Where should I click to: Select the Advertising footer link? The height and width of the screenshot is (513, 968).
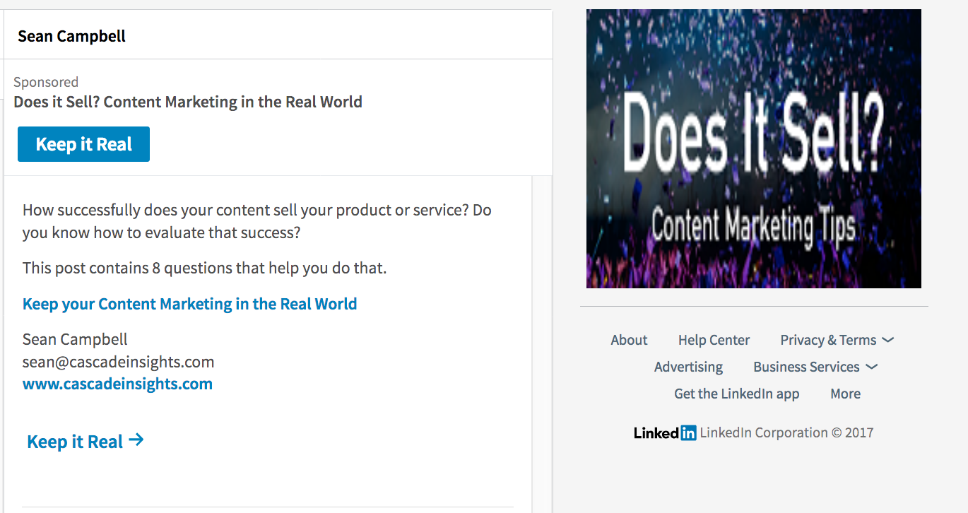tap(688, 367)
